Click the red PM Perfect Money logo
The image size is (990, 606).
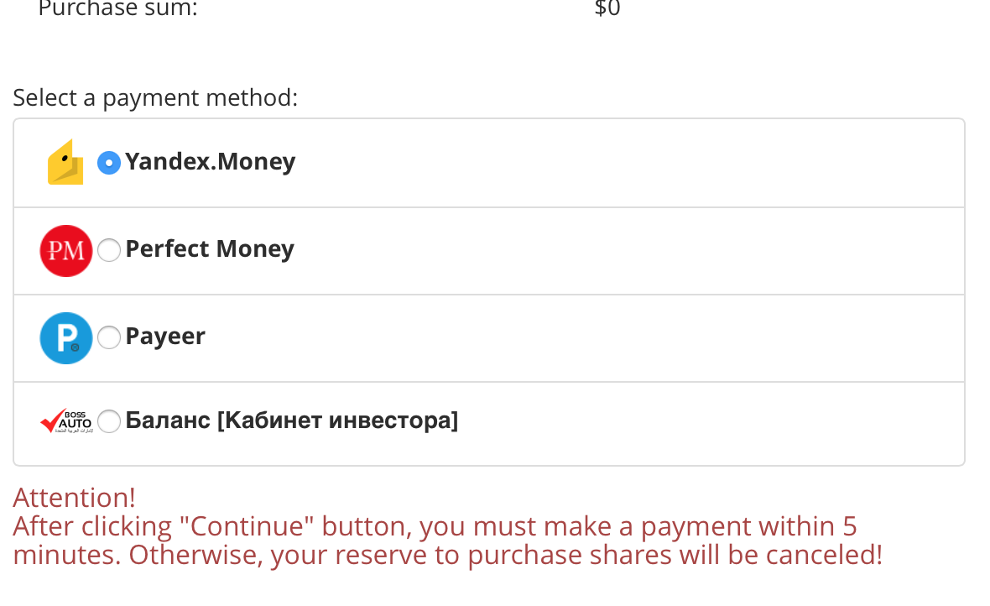pos(65,250)
